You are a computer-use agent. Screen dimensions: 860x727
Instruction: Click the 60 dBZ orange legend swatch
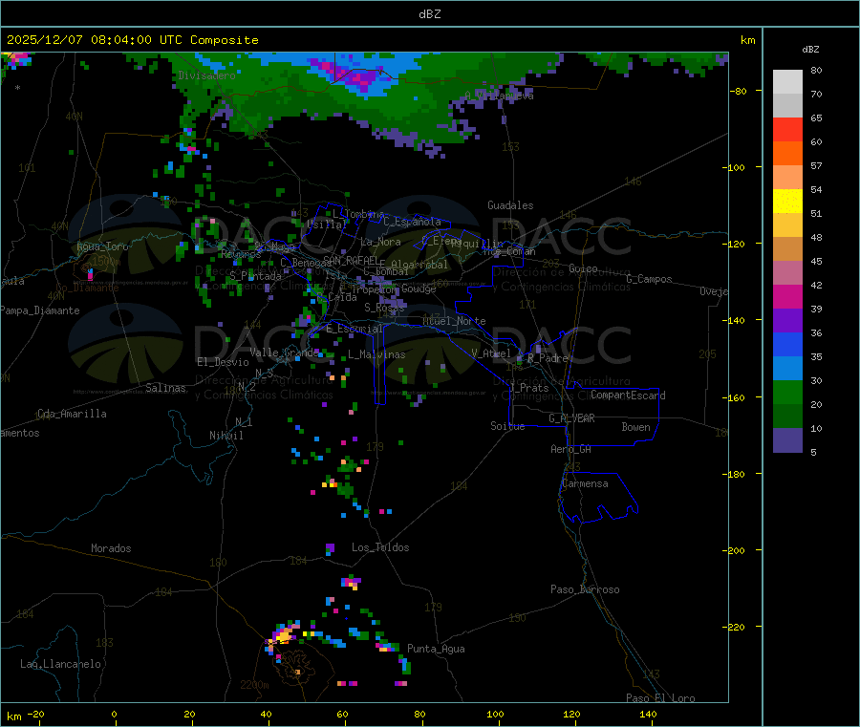tap(787, 154)
